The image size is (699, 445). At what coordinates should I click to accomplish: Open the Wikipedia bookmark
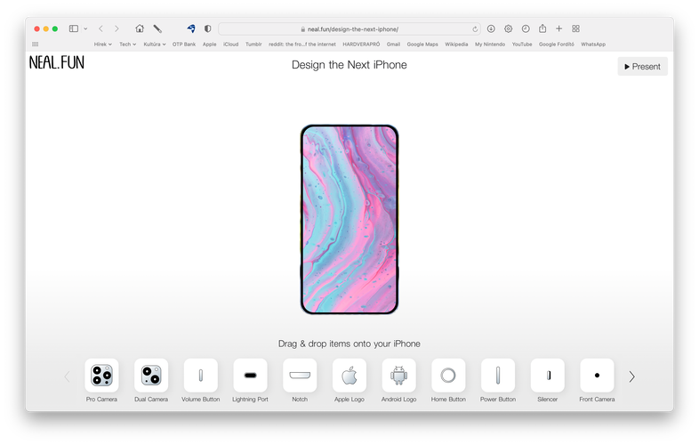pos(456,44)
